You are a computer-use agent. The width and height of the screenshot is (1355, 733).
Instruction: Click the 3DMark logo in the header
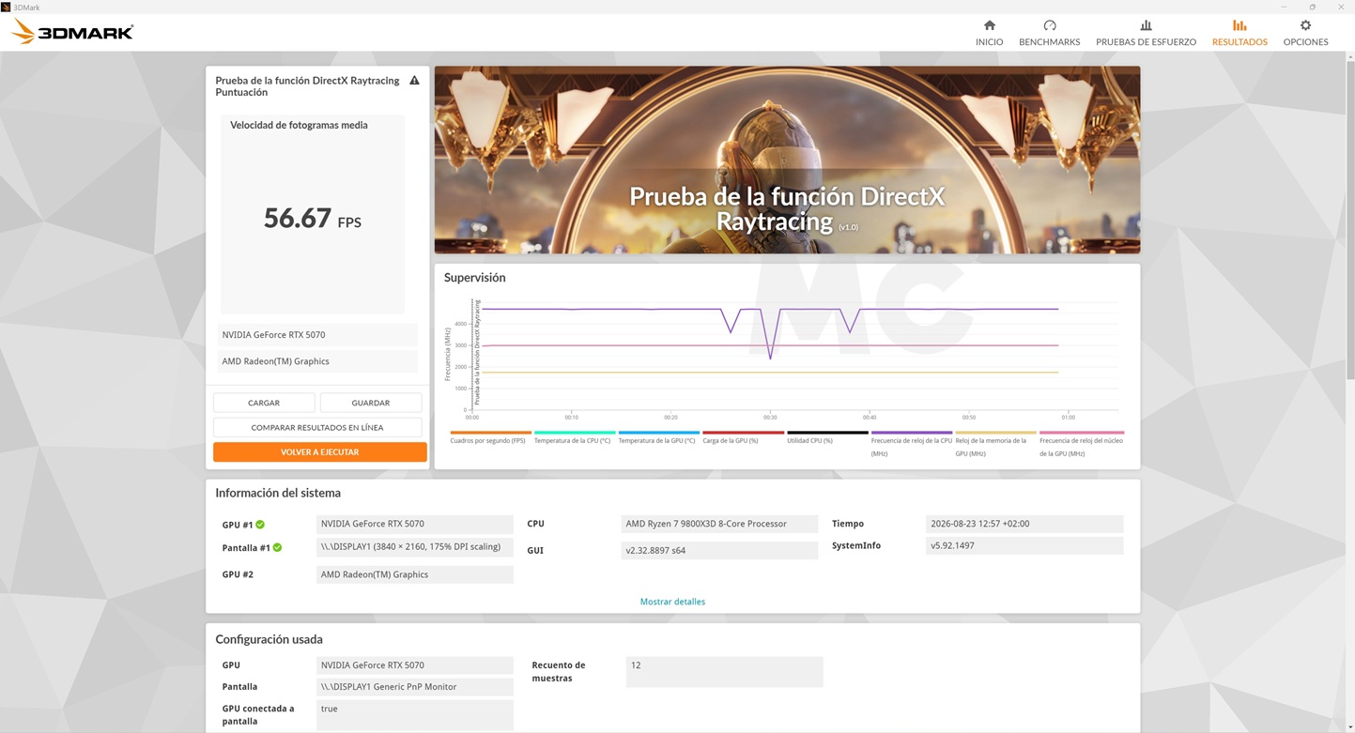click(x=72, y=32)
